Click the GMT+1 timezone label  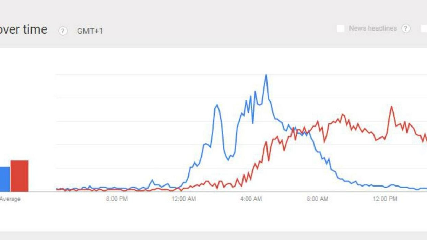(90, 31)
